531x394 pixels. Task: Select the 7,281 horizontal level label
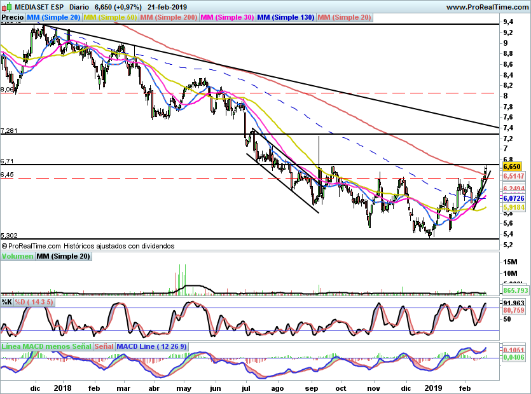point(9,131)
